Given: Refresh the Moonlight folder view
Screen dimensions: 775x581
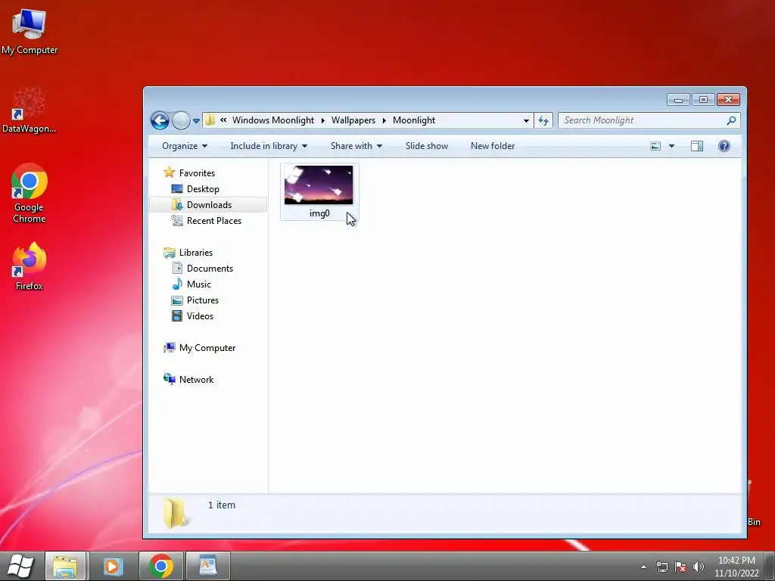Looking at the screenshot, I should (543, 120).
